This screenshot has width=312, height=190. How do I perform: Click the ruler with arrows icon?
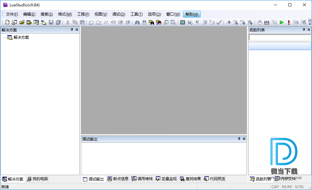pos(267,22)
